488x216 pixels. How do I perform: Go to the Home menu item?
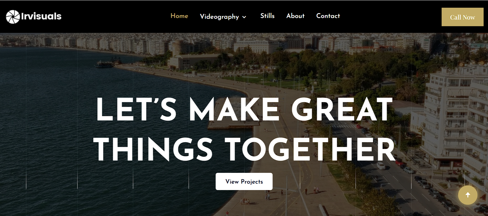tap(179, 16)
